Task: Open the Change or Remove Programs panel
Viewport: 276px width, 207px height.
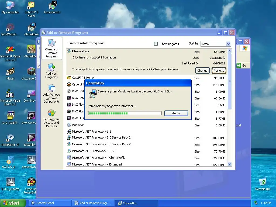Action: pos(51,49)
